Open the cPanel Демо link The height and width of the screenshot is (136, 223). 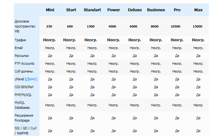pyautogui.click(x=32, y=79)
